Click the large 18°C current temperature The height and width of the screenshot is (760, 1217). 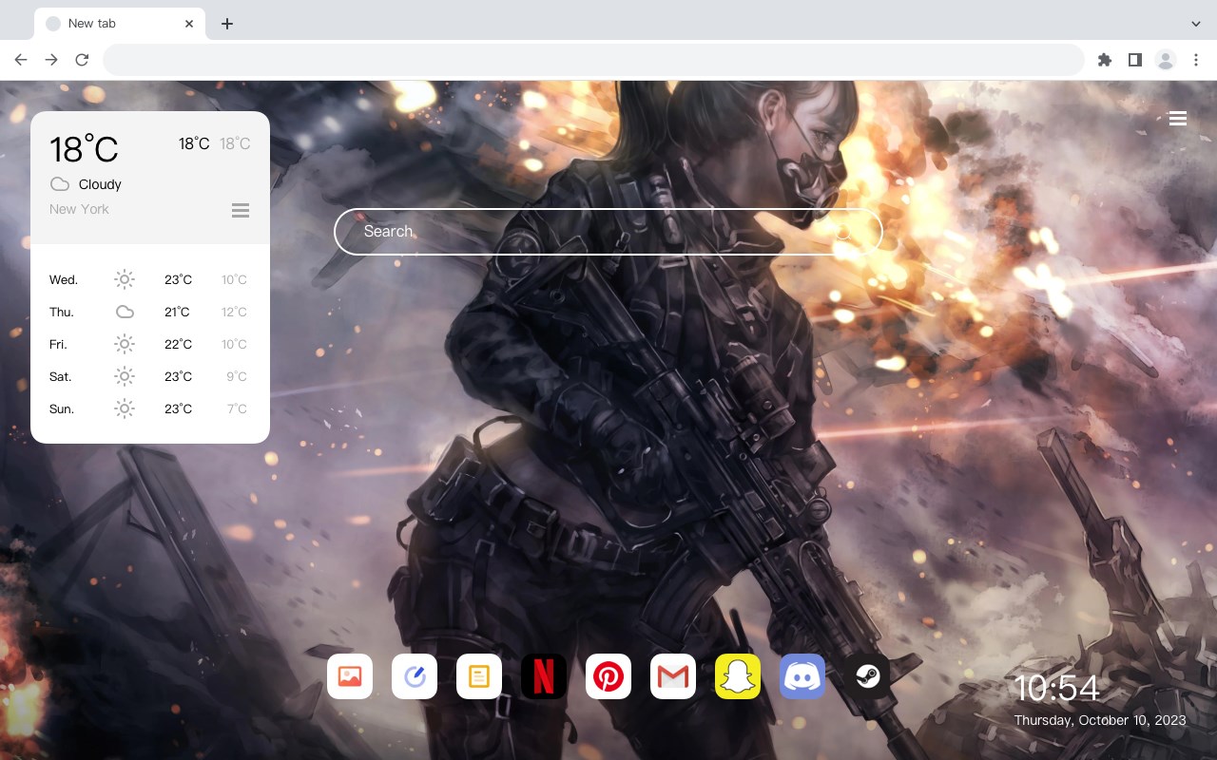pos(84,149)
